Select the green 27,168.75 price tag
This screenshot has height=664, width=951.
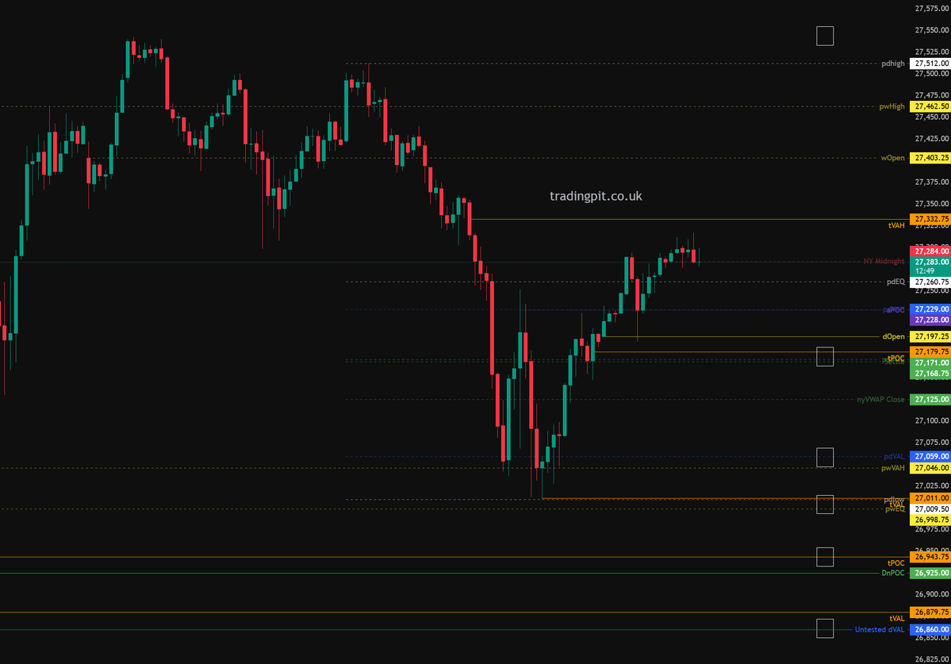[930, 374]
